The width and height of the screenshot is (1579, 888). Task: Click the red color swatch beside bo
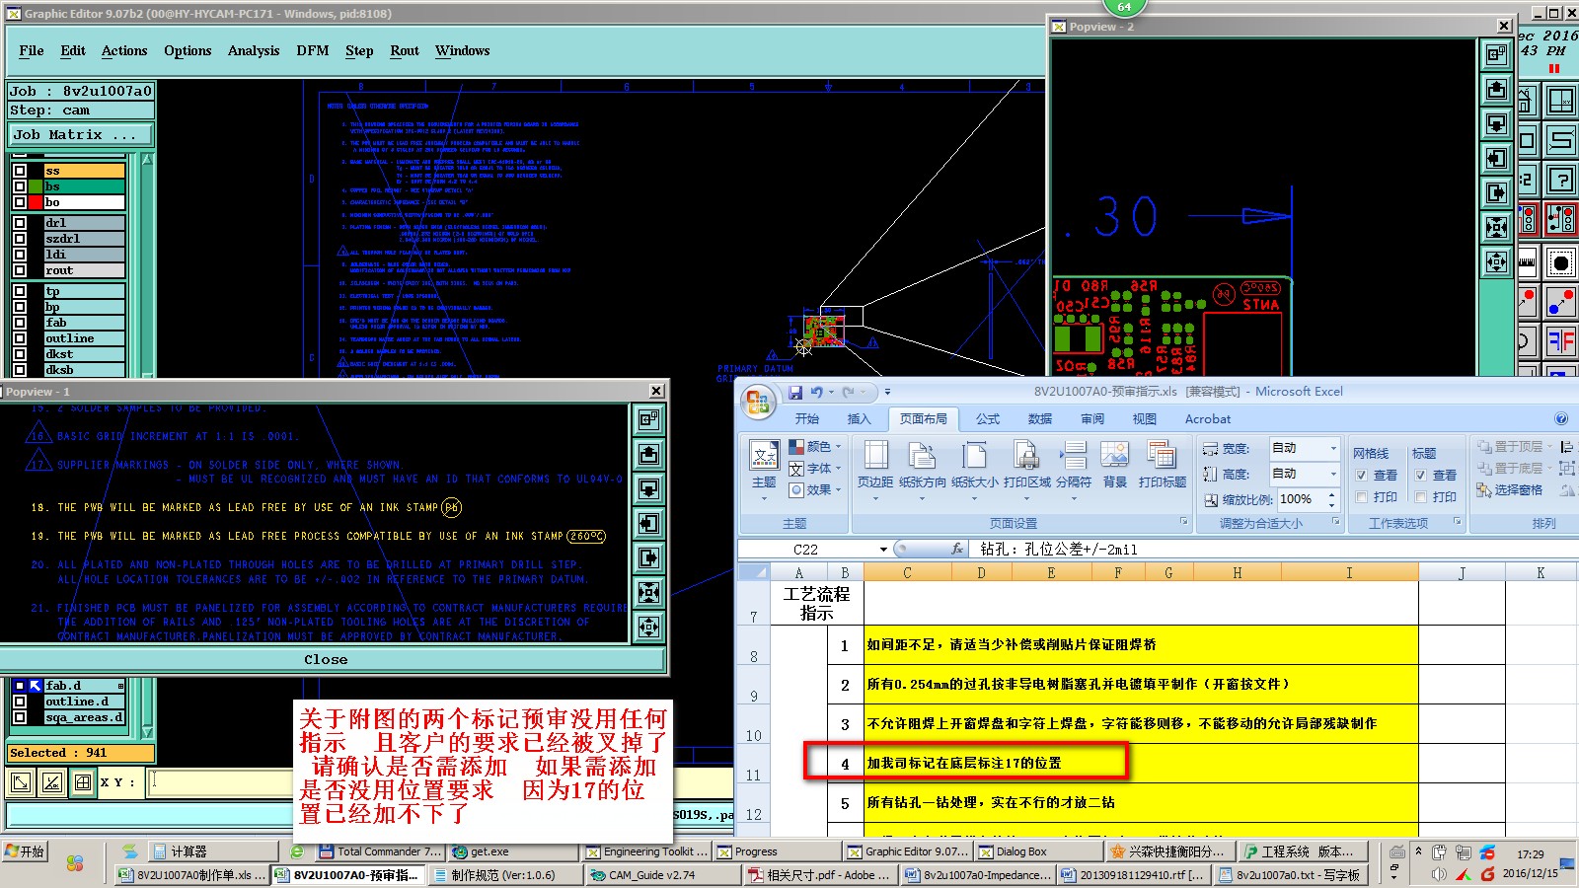tap(36, 202)
